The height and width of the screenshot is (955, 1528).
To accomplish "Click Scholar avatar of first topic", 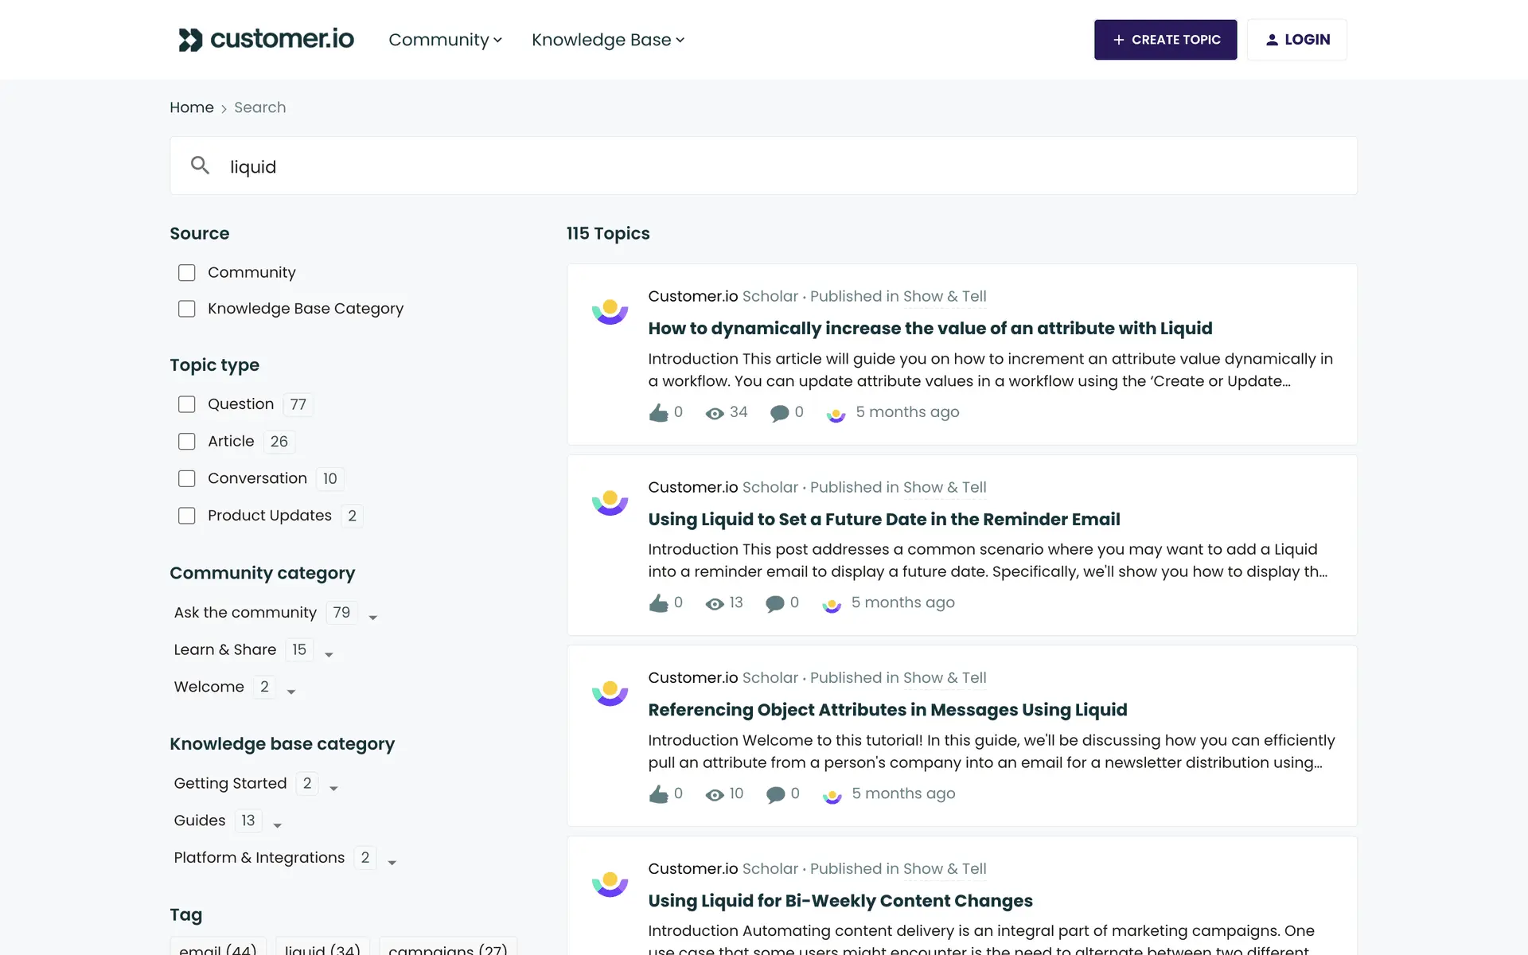I will click(x=610, y=311).
